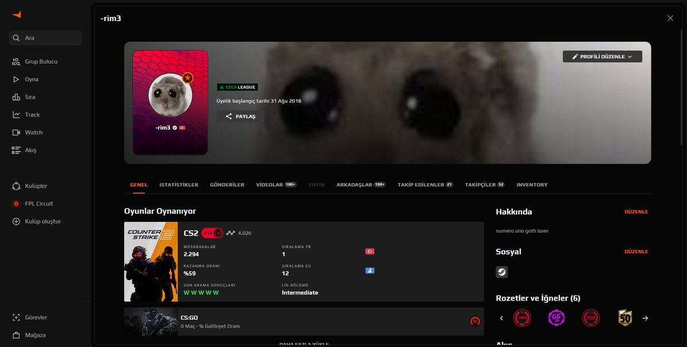Switch to the Takip Edilenler tab
687x347 pixels.
425,185
